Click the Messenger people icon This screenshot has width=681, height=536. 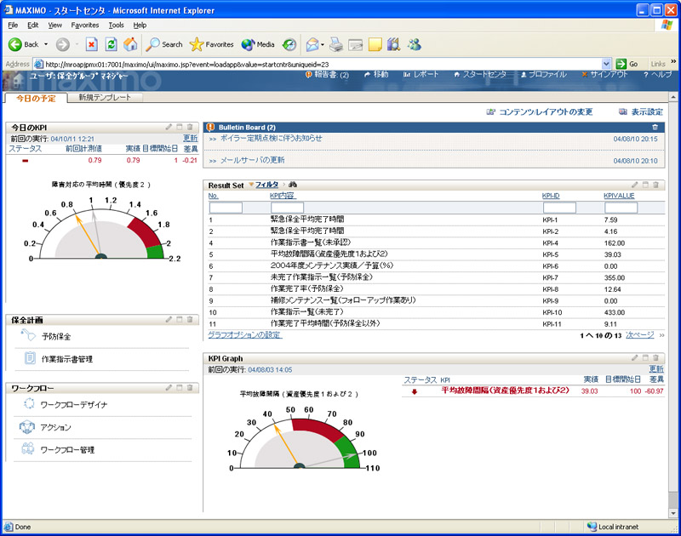point(415,44)
